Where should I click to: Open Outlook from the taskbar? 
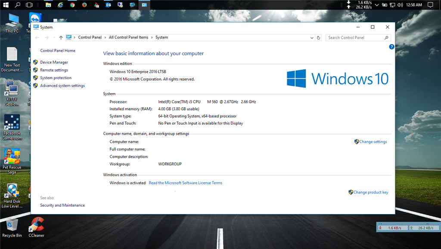[108, 5]
